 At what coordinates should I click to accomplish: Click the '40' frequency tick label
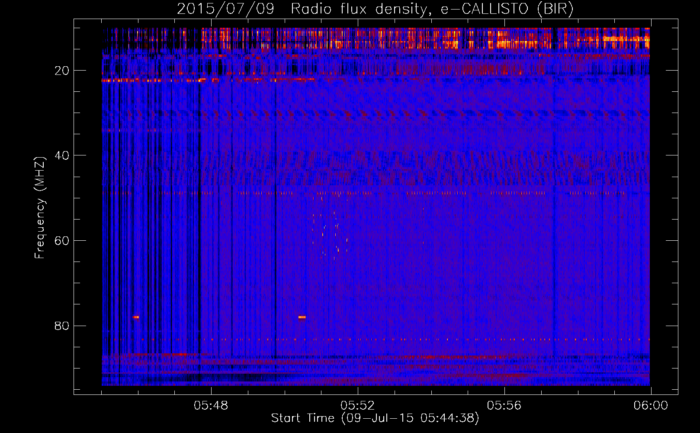pyautogui.click(x=62, y=155)
